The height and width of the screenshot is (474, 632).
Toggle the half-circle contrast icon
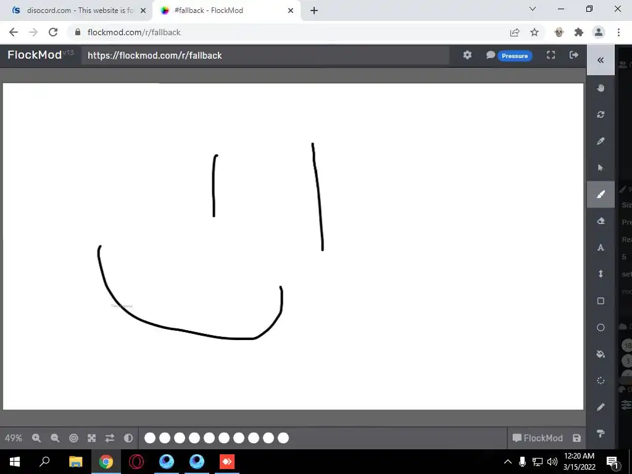128,438
